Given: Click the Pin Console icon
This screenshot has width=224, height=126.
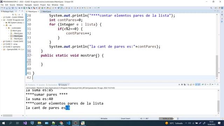Looking at the screenshot, I should 203,85.
